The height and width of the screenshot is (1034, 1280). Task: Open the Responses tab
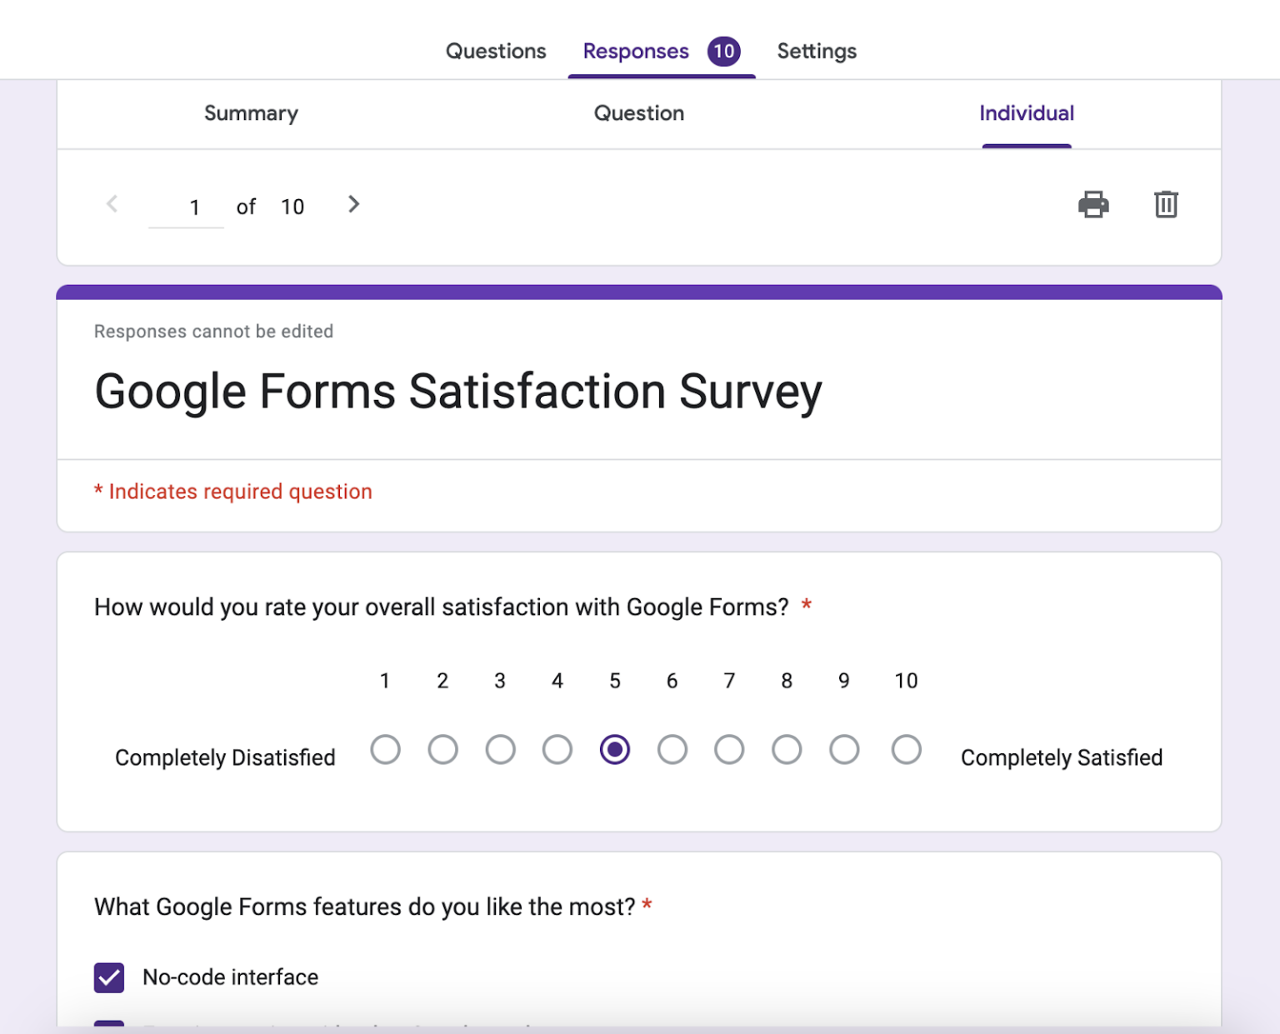point(635,51)
